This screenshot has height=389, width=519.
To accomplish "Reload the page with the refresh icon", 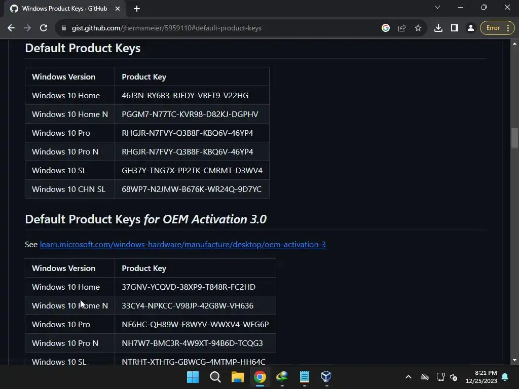I will pyautogui.click(x=44, y=28).
